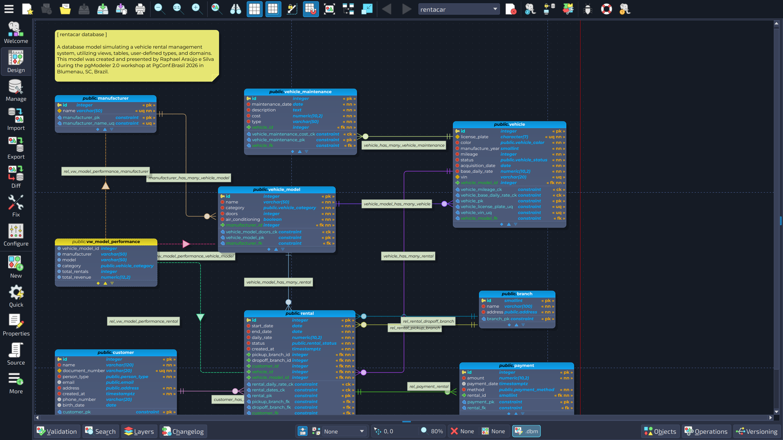Open the Diff tool in sidebar

[x=16, y=177]
